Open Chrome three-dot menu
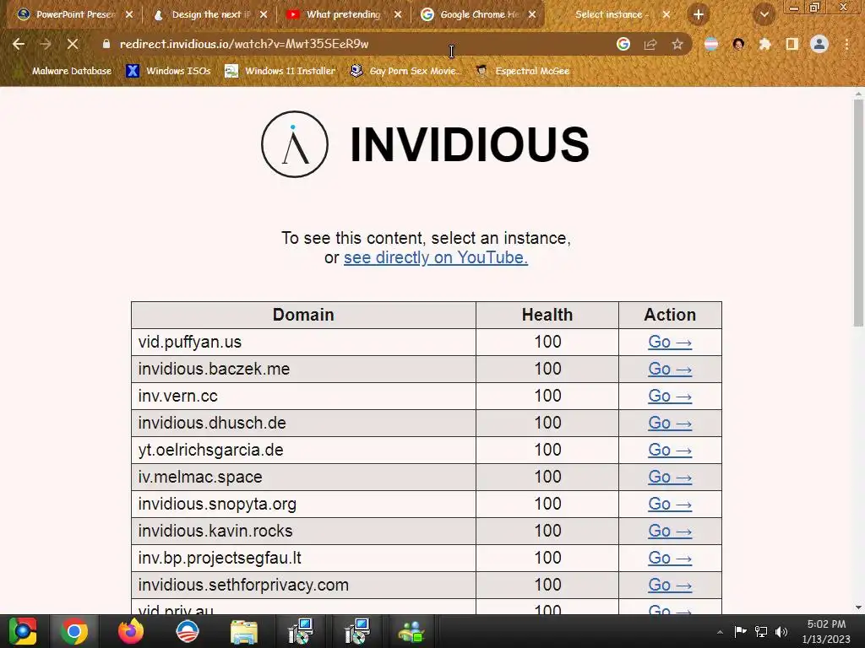The width and height of the screenshot is (865, 648). (x=846, y=44)
